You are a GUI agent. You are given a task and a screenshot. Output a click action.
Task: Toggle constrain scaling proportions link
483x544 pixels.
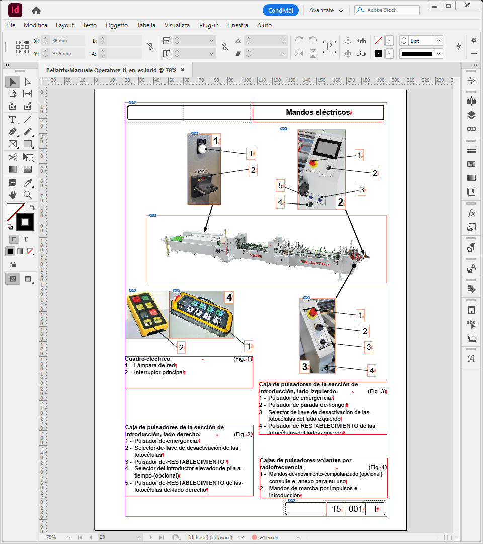pos(225,46)
